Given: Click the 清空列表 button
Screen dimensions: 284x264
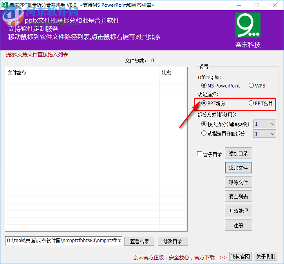Looking at the screenshot, I should (238, 196).
